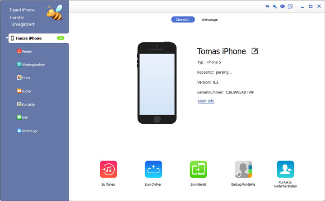Select the Tomas iPhone device entry

pos(38,38)
